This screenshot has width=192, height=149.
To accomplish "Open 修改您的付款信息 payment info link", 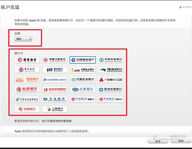I will (61, 121).
